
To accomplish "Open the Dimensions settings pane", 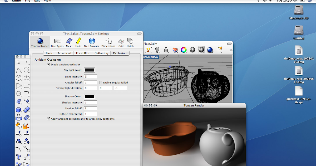I will point(108,42).
